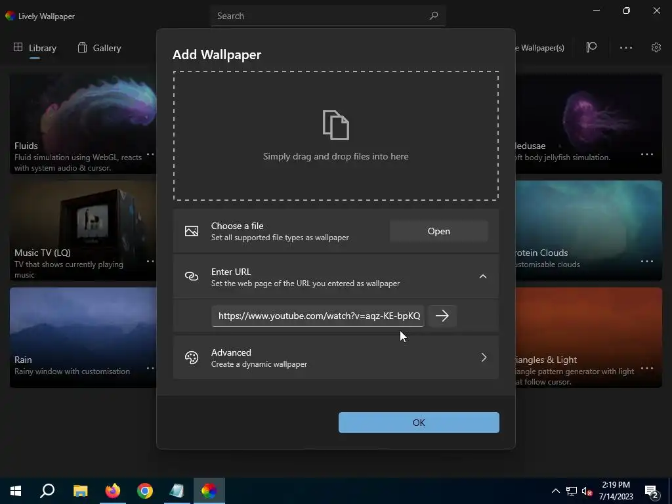Viewport: 672px width, 504px height.
Task: Click the flag control panel icon
Action: point(591,47)
